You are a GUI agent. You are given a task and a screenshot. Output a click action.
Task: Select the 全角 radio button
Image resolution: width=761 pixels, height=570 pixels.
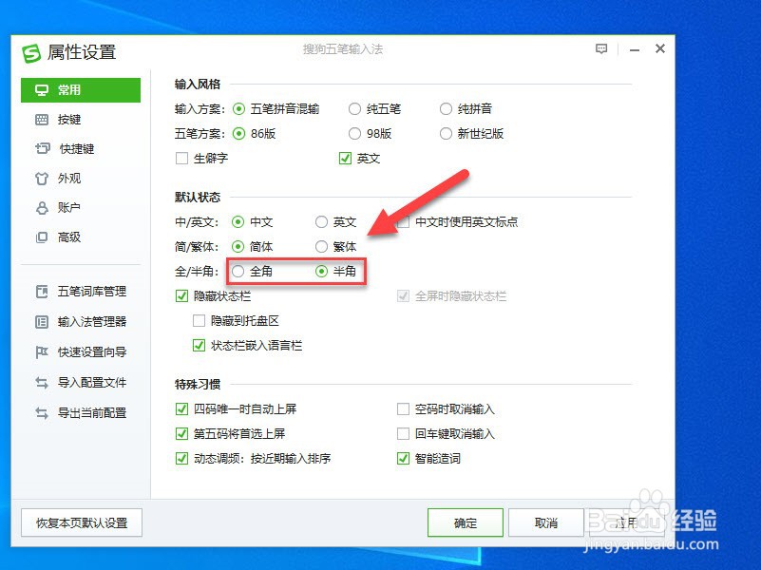238,271
